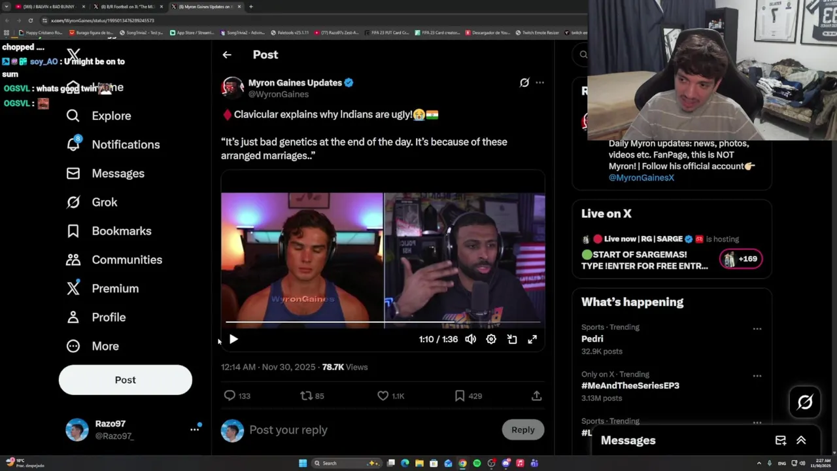
Task: Toggle picture-in-picture for the video
Action: point(512,340)
